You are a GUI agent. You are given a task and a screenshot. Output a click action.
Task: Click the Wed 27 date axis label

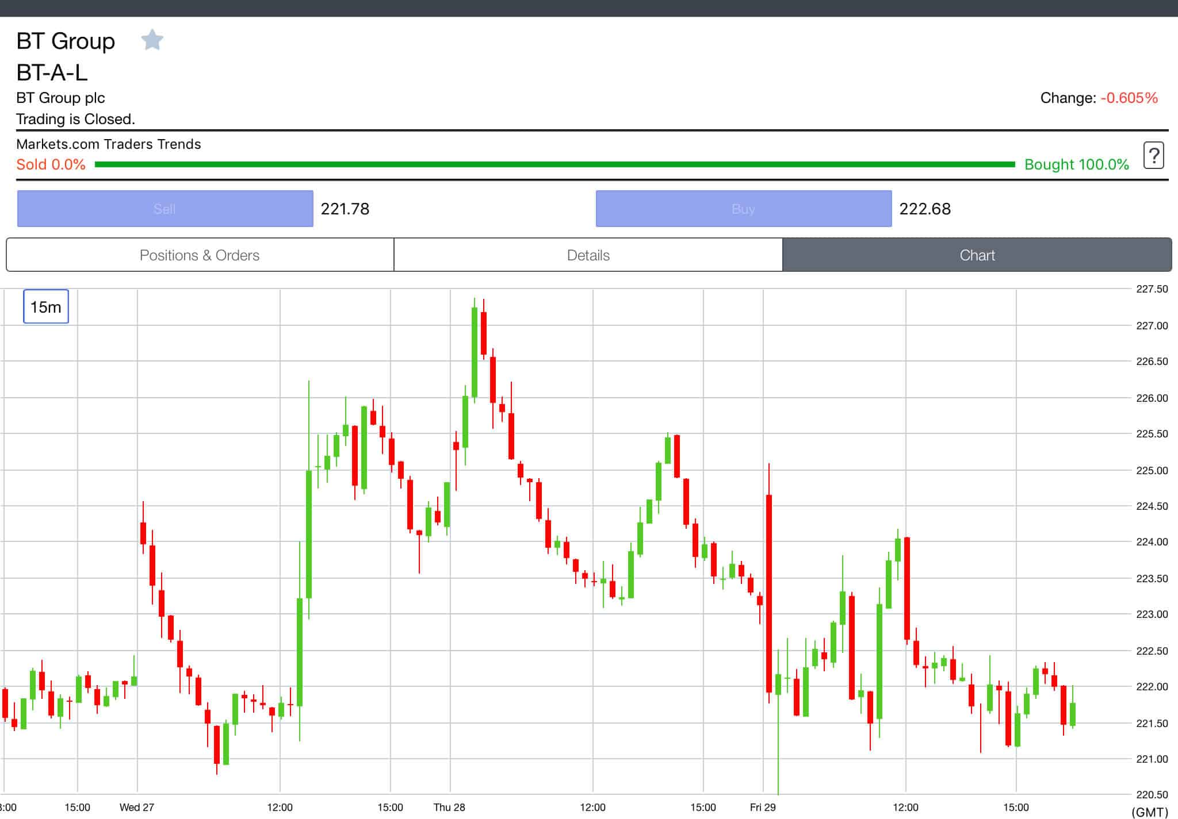coord(137,807)
